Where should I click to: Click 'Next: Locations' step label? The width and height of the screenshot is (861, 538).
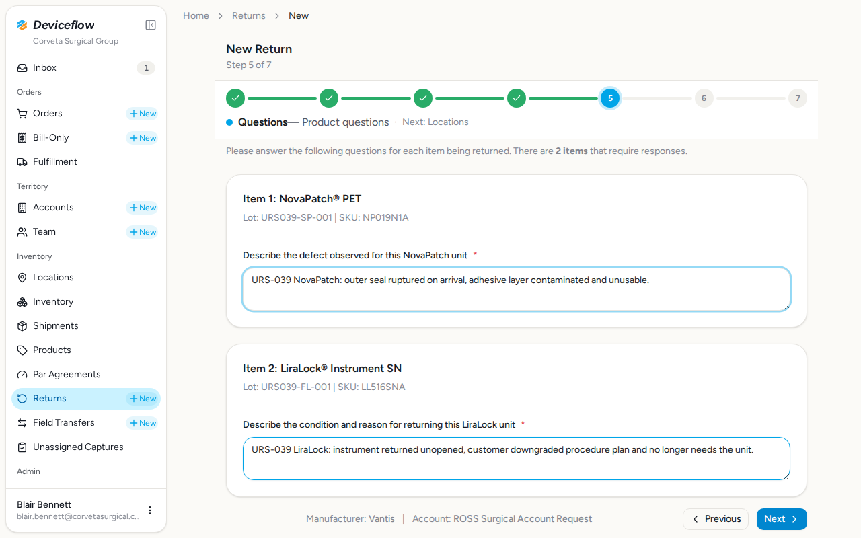coord(435,122)
